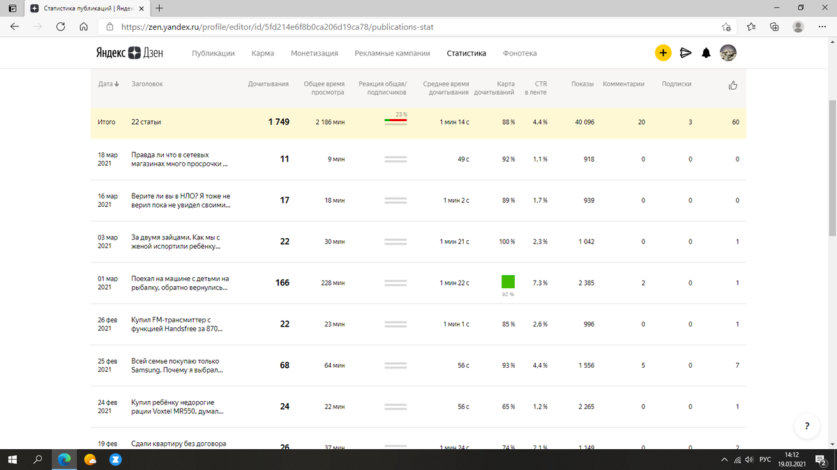Open browser favorites list icon

tap(751, 27)
